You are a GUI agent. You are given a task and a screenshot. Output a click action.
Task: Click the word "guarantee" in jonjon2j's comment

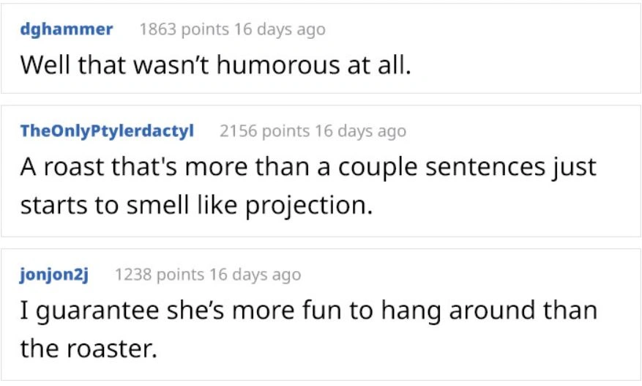point(97,311)
